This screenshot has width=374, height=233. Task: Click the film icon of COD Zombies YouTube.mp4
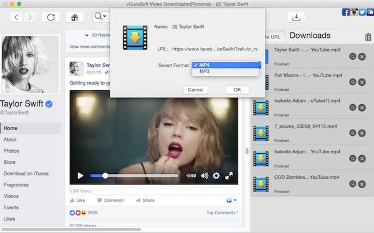(x=261, y=184)
